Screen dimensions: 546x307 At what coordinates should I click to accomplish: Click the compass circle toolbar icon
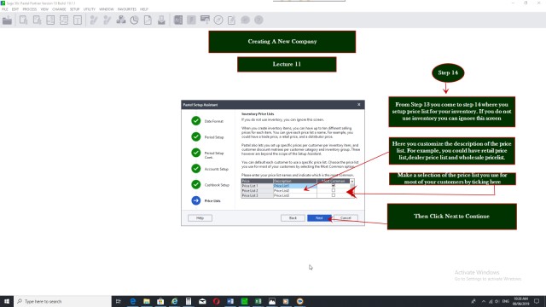coord(218,20)
